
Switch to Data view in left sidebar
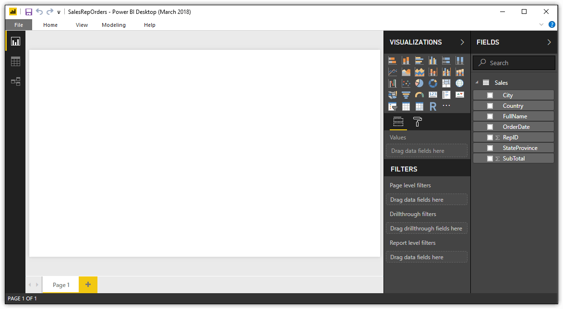point(15,62)
